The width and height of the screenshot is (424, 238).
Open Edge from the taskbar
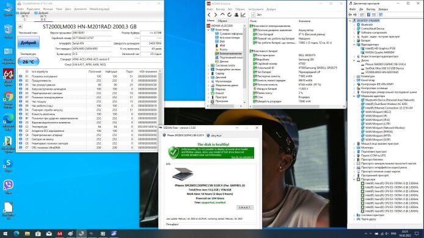pyautogui.click(x=16, y=234)
